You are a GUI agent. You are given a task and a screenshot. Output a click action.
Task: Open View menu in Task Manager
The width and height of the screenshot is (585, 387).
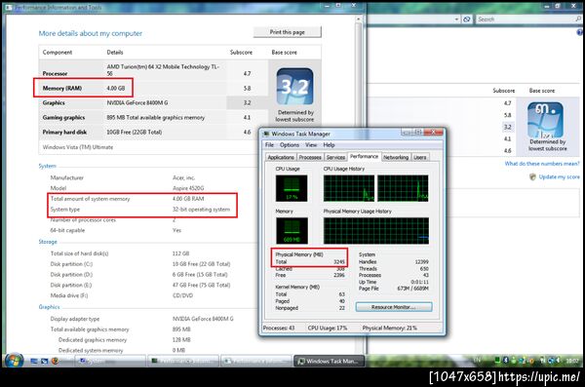[311, 145]
